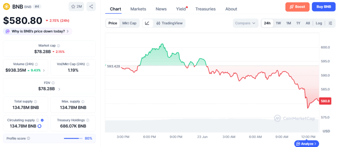337x147 pixels.
Task: Click the Treasury Holdings info icon
Action: (x=88, y=120)
